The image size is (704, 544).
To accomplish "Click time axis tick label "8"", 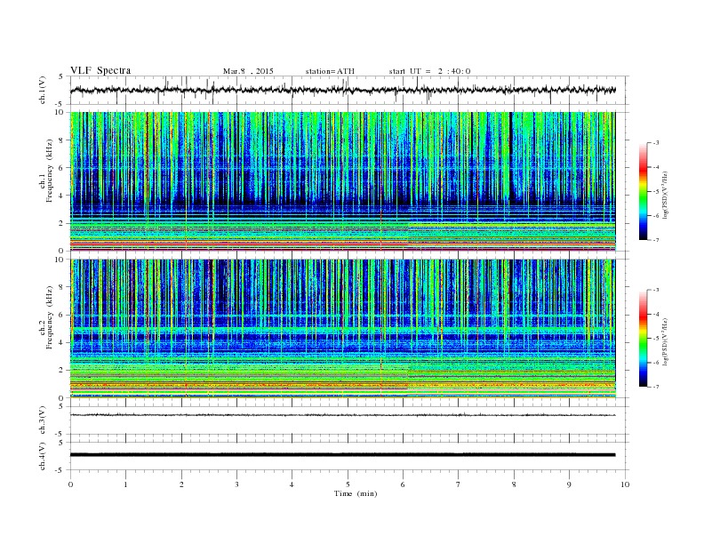I will 514,484.
